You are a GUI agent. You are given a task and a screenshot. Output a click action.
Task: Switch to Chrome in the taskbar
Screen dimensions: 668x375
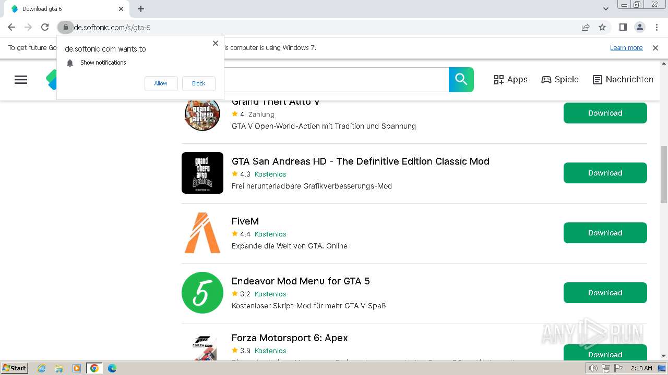(94, 368)
